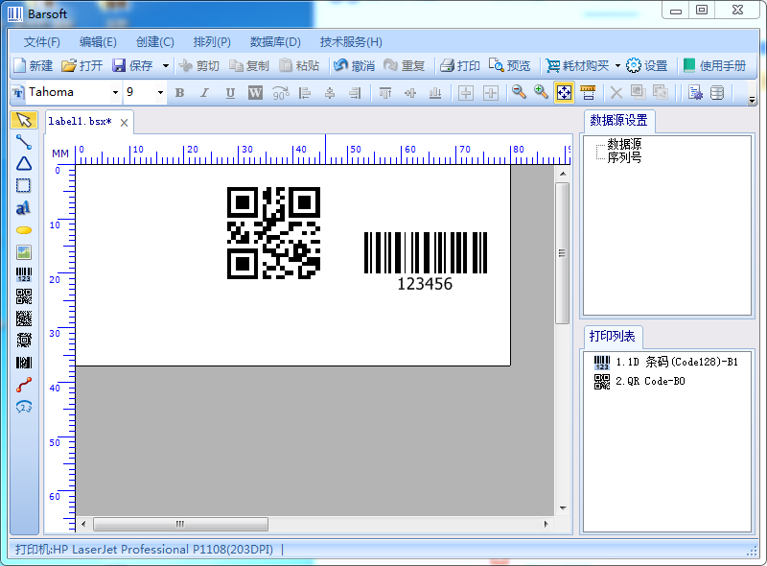Align selected objects to bottom
767x566 pixels.
click(435, 92)
